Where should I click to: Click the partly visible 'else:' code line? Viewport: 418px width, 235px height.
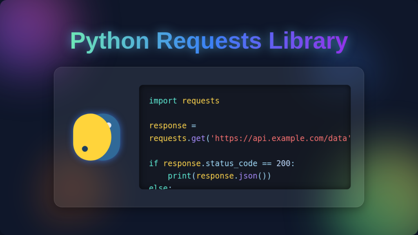160,187
